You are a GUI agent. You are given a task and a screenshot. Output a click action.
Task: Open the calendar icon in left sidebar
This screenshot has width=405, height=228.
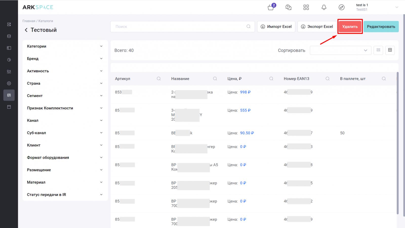coord(9,107)
